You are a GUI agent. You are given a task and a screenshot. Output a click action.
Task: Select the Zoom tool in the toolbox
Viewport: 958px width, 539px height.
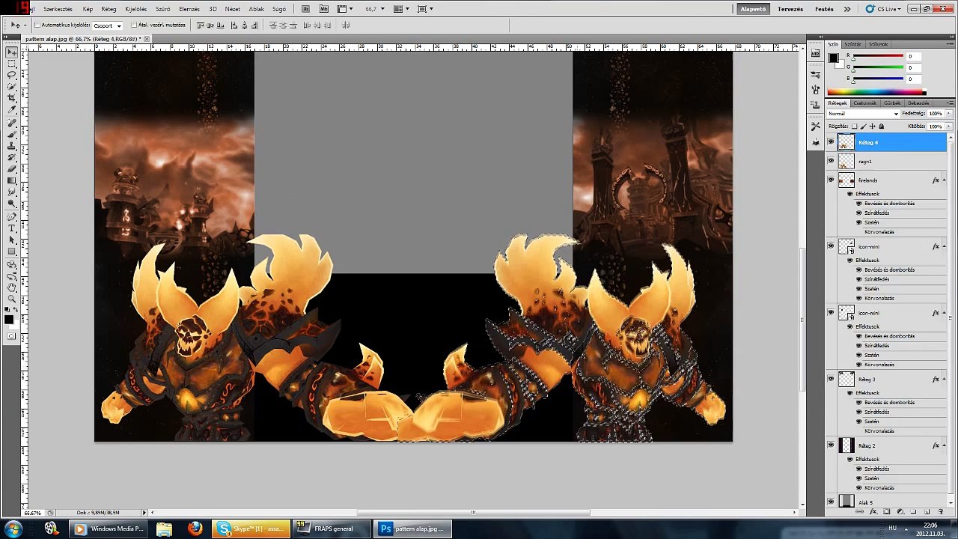pos(12,298)
